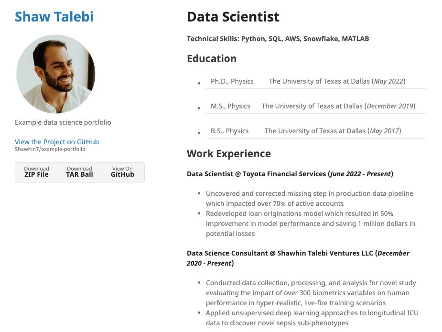This screenshot has height=332, width=442.
Task: Click the Shawhin Talebi Ventures LLC job title
Action: coord(298,253)
